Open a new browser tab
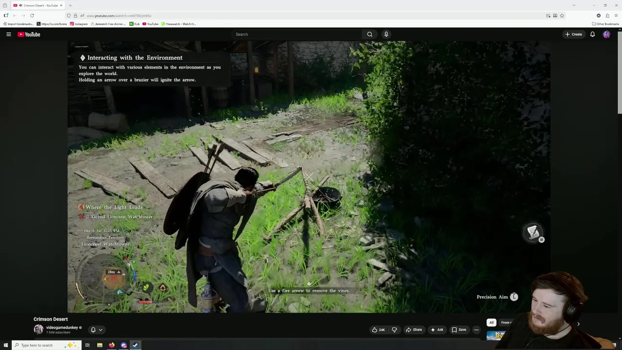 (x=70, y=5)
